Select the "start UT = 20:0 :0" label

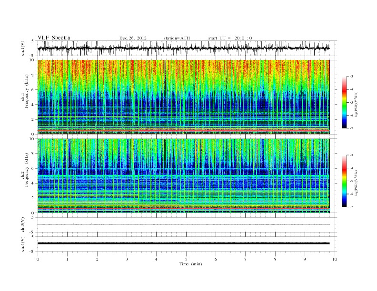pyautogui.click(x=230, y=38)
